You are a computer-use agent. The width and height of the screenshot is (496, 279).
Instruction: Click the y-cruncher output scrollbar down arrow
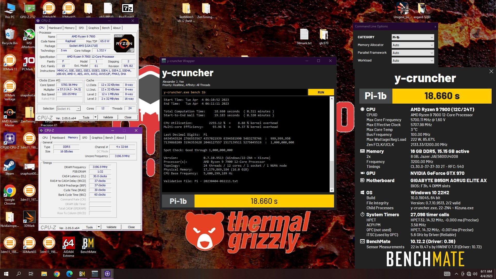(332, 190)
